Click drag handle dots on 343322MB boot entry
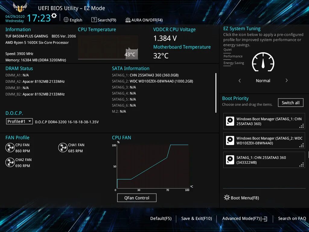The image size is (309, 232). coord(301,165)
